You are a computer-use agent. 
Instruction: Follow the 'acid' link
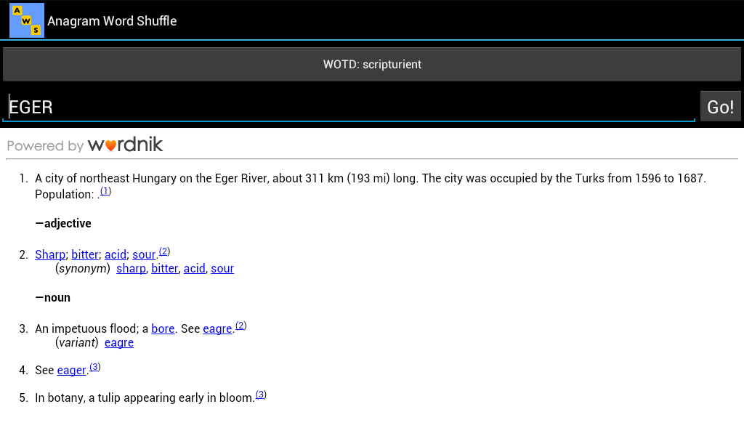tap(115, 254)
